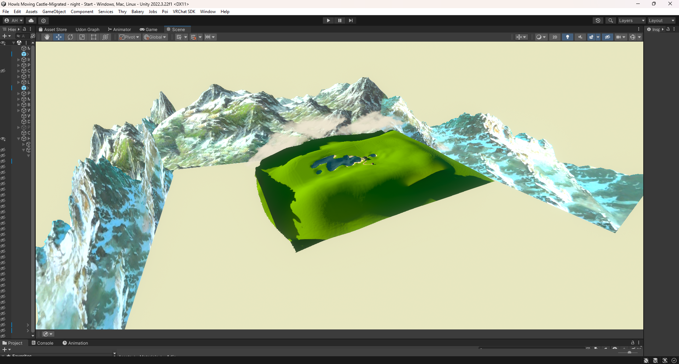Select the Rotate tool
679x364 pixels.
[x=70, y=37]
